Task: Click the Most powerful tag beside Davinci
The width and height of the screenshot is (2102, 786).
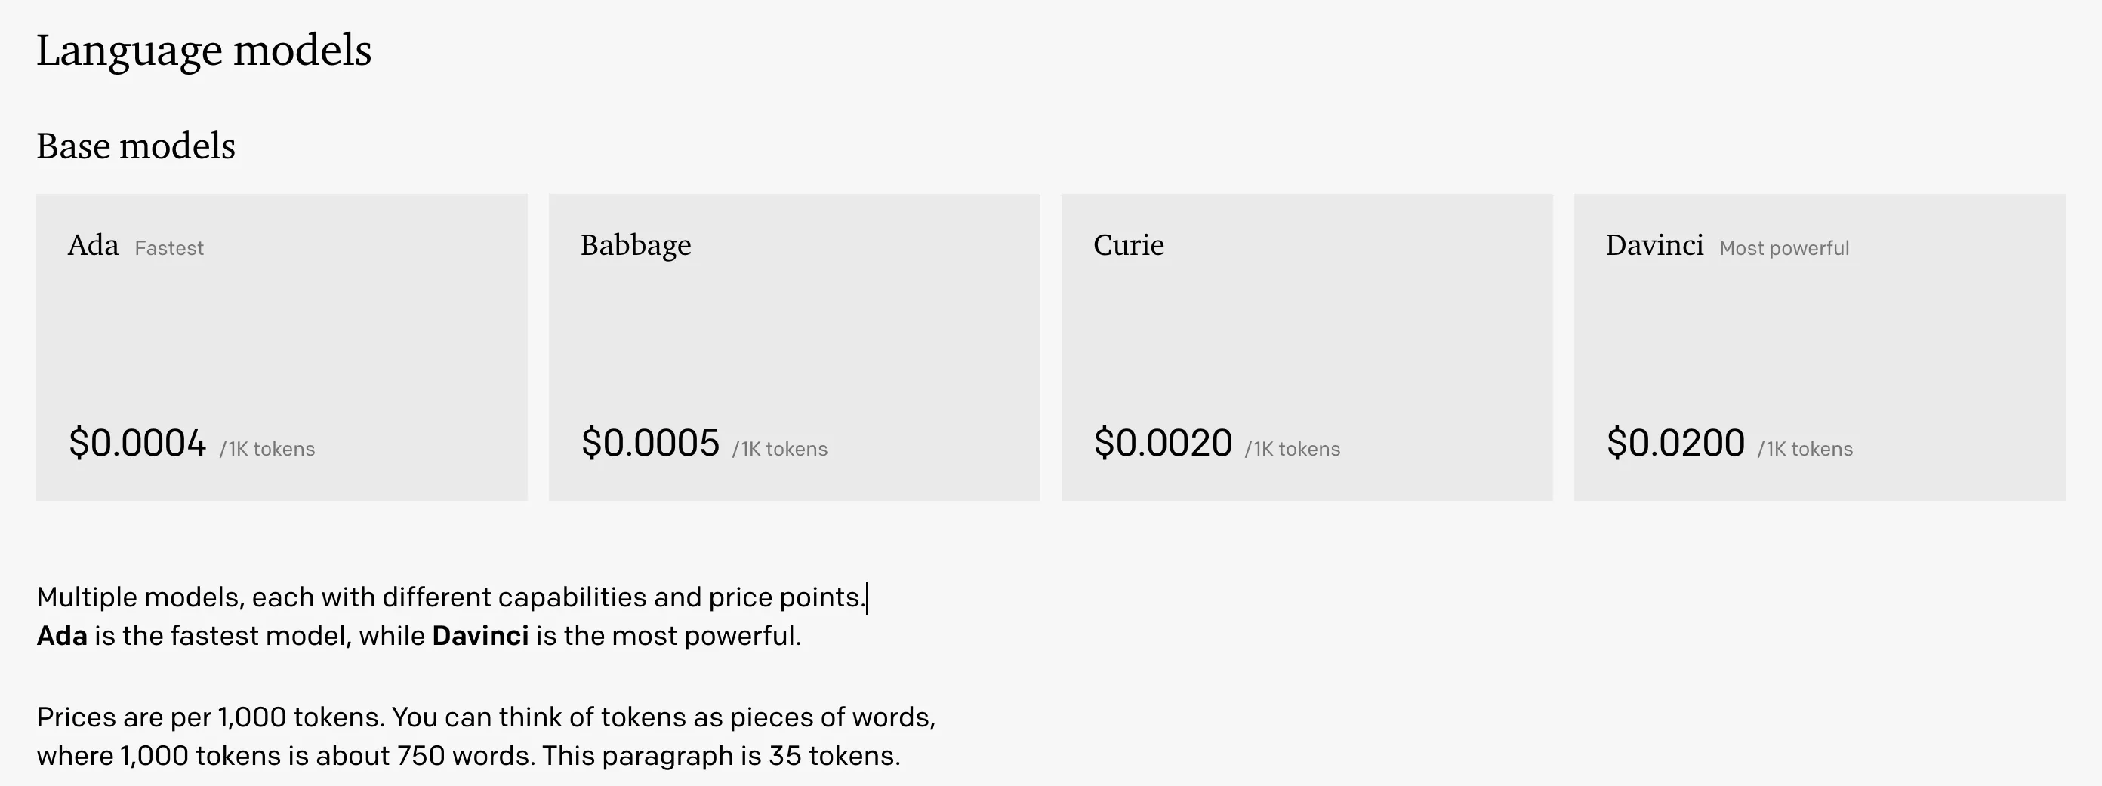Action: pos(1784,248)
